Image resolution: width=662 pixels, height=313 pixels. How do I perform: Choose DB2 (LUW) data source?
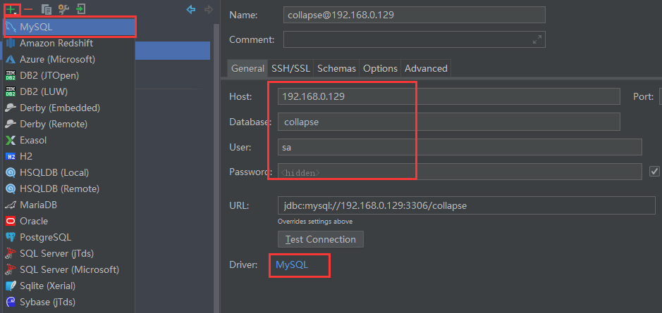tap(69, 91)
